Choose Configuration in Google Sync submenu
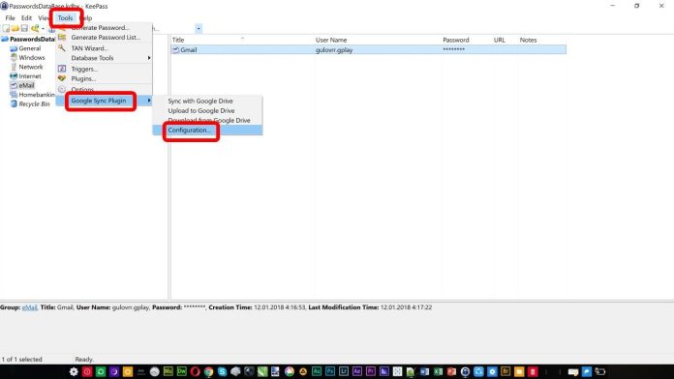This screenshot has width=674, height=379. point(190,131)
